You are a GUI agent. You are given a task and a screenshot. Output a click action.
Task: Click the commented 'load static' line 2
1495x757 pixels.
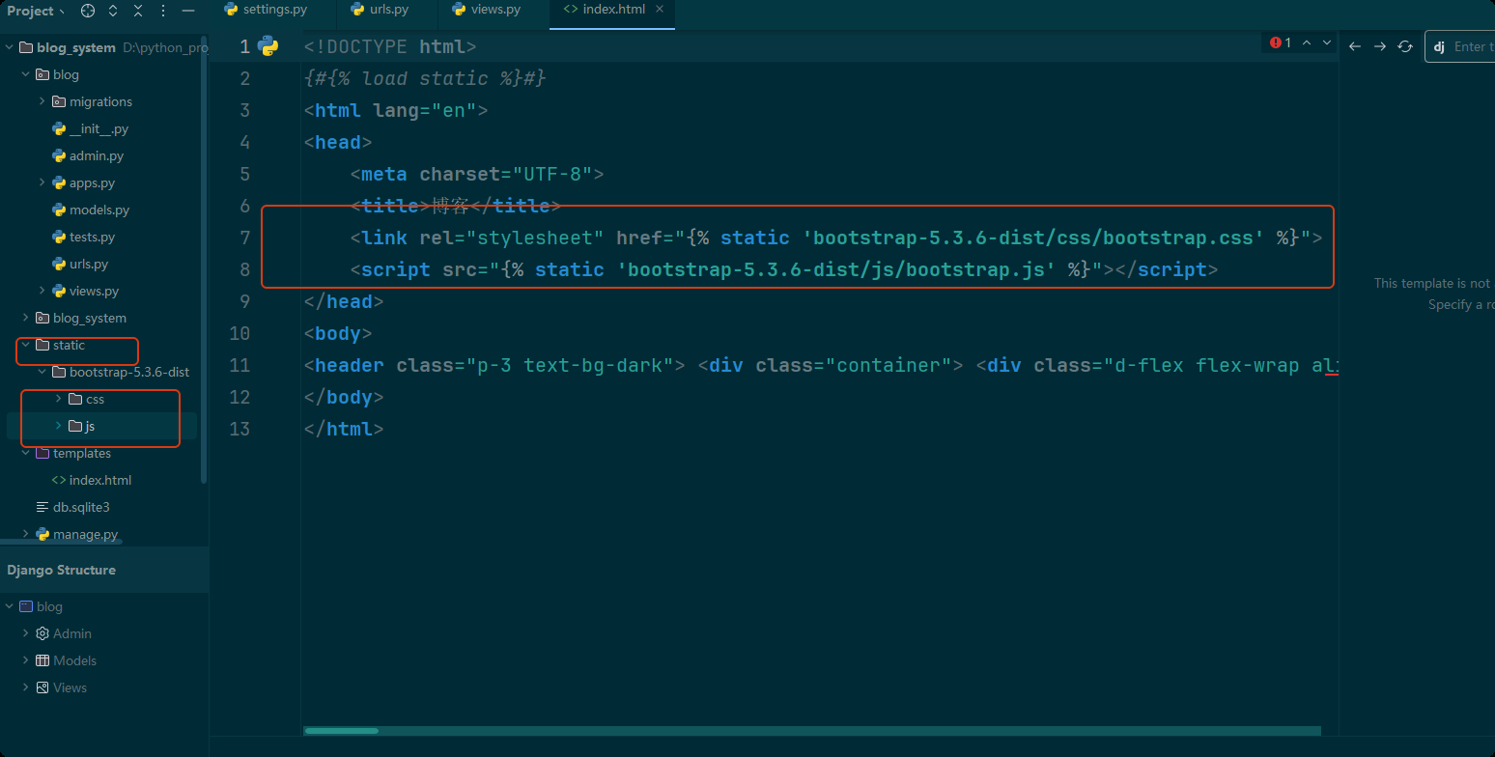(x=426, y=78)
